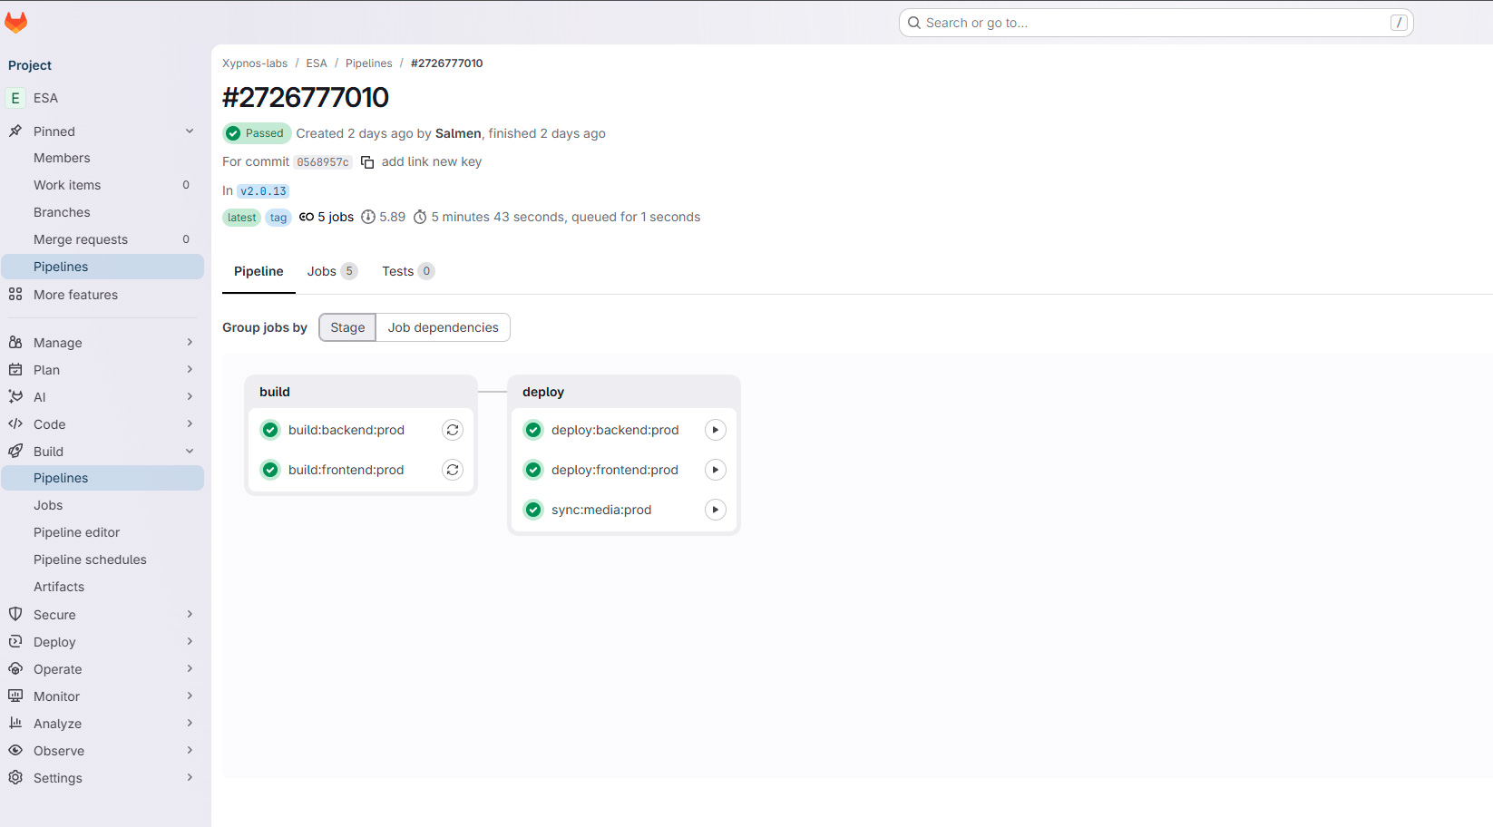This screenshot has height=827, width=1493.
Task: Click the Passed status badge
Action: click(257, 133)
